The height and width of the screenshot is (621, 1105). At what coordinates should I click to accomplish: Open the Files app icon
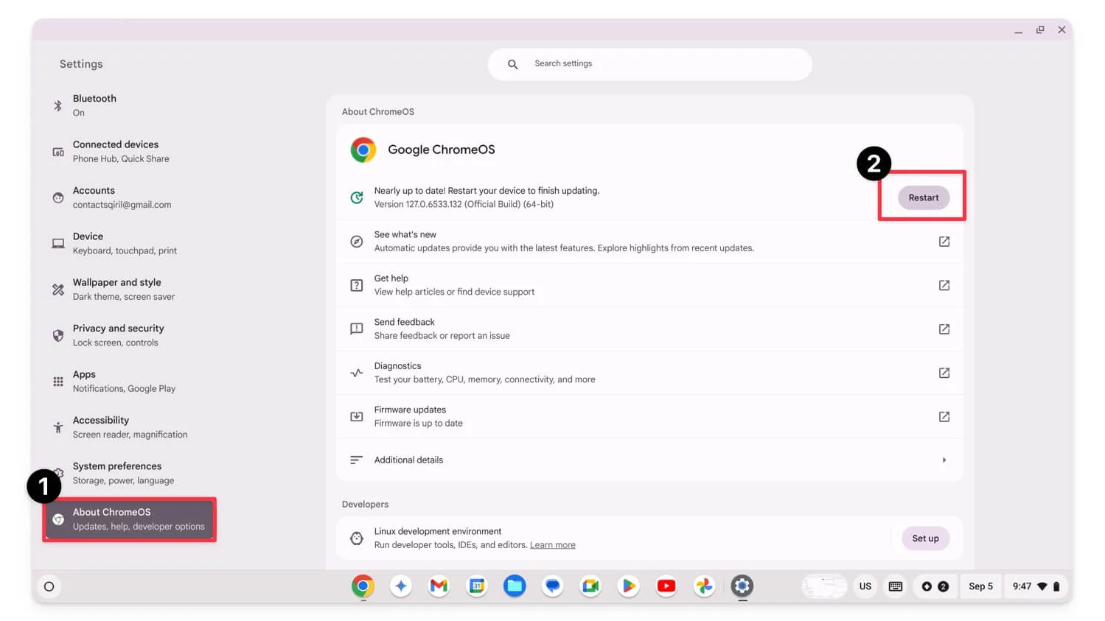click(x=515, y=586)
